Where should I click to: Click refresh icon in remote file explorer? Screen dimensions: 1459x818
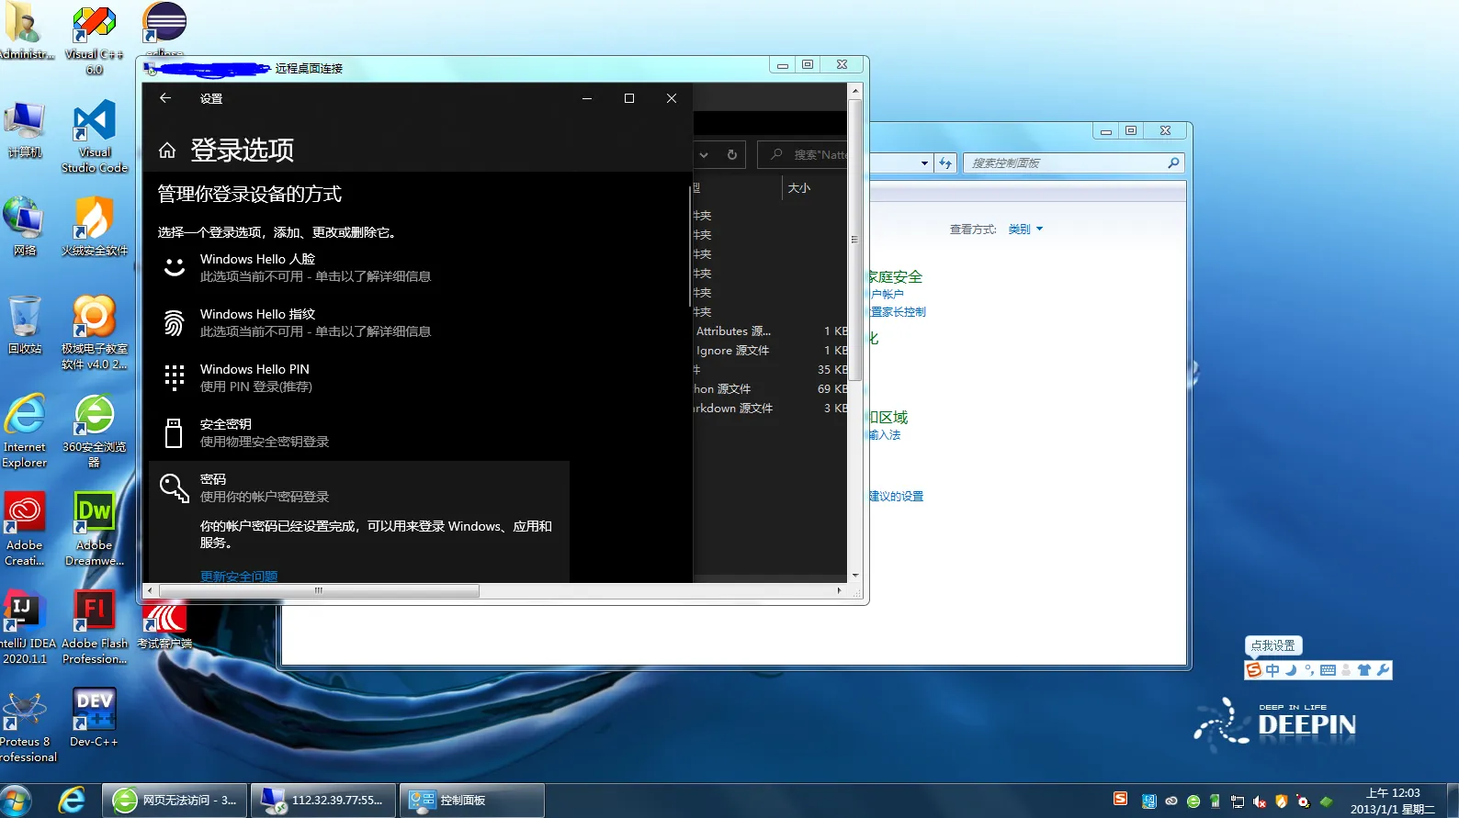click(732, 155)
